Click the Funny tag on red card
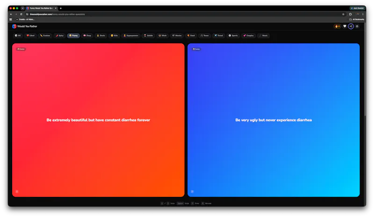 (x=21, y=49)
